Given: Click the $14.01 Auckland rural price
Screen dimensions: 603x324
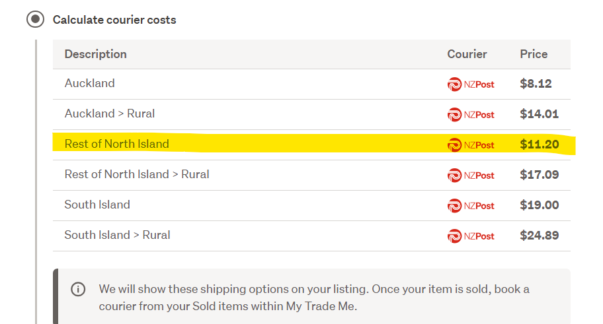Looking at the screenshot, I should point(539,114).
